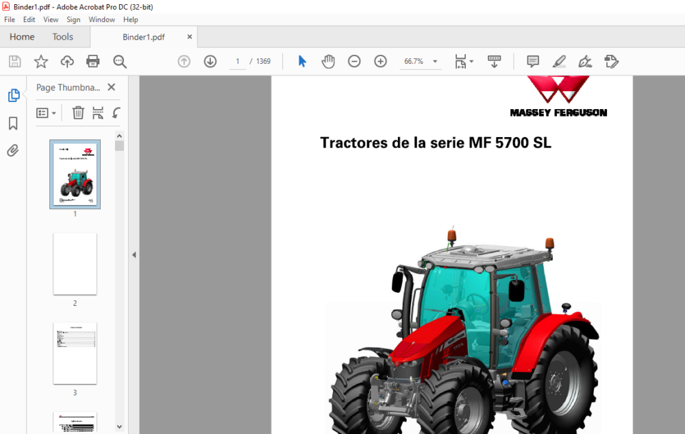685x434 pixels.
Task: Print the document using printer icon
Action: tap(92, 62)
